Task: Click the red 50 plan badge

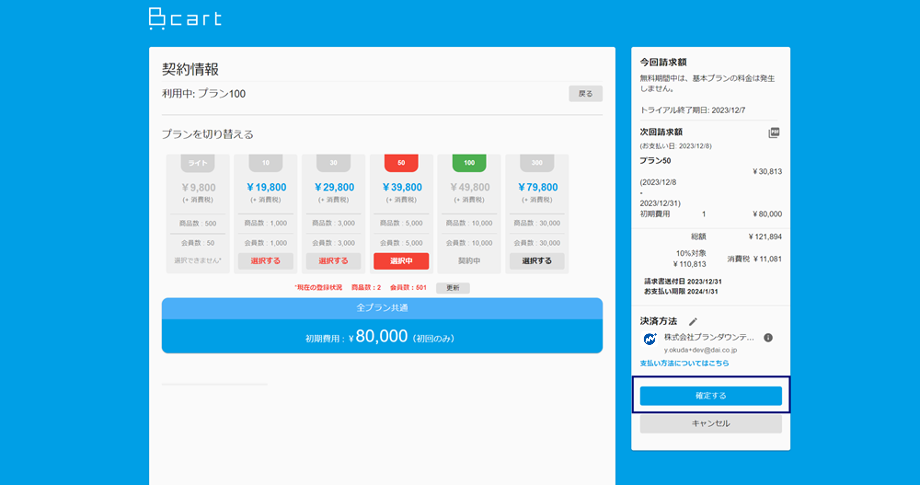Action: click(x=401, y=163)
